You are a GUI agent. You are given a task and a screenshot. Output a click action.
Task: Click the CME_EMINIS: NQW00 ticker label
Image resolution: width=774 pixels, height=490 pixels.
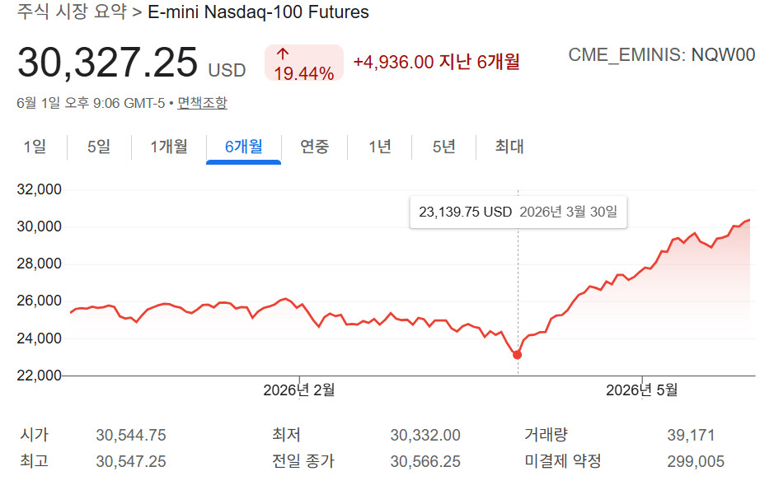661,54
